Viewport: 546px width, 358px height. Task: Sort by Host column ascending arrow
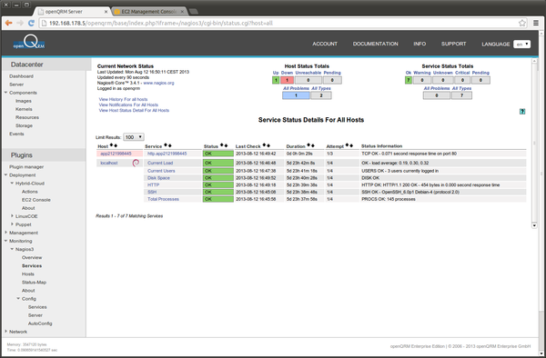[111, 145]
